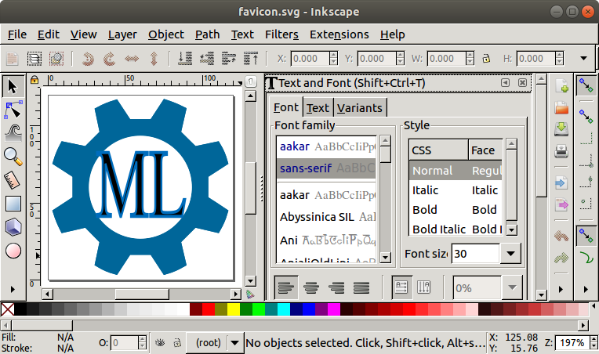Select align center text option
This screenshot has width=599, height=354.
pos(311,287)
